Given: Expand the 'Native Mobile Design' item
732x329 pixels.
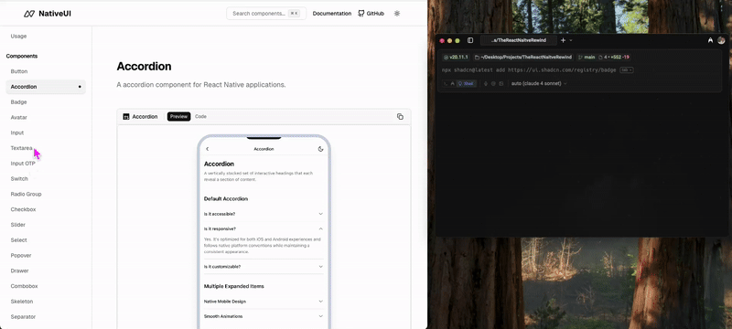Looking at the screenshot, I should coord(264,302).
